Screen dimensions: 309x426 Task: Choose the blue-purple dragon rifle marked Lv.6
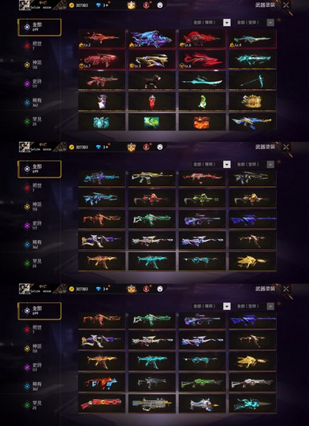152,39
